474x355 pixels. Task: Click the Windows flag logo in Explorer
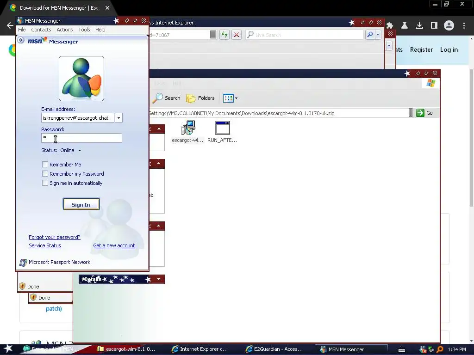coord(431,83)
